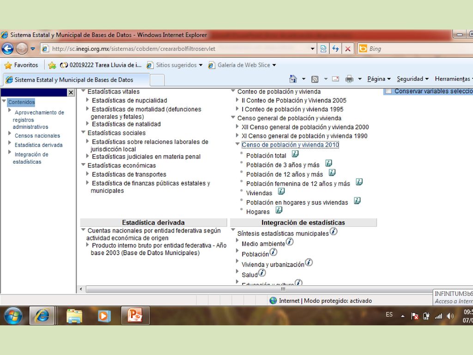Click the refresh icon in address bar
Screen dimensions: 473x355
pos(335,49)
